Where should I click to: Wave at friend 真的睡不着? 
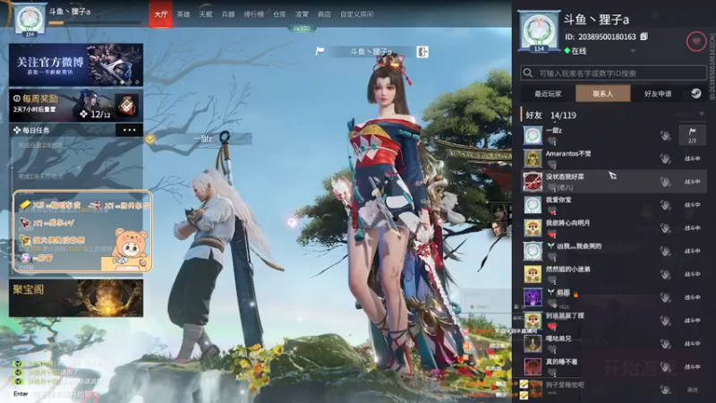point(665,367)
